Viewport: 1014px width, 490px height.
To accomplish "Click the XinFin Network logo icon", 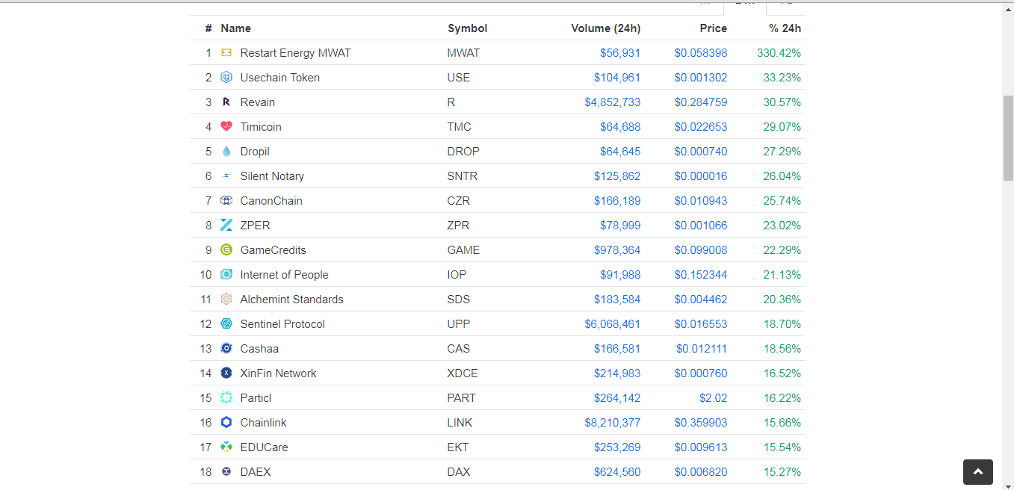I will (226, 373).
